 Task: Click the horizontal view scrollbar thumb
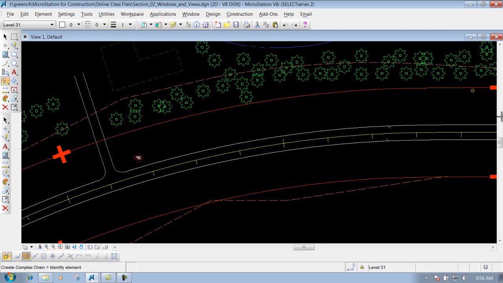tap(304, 247)
